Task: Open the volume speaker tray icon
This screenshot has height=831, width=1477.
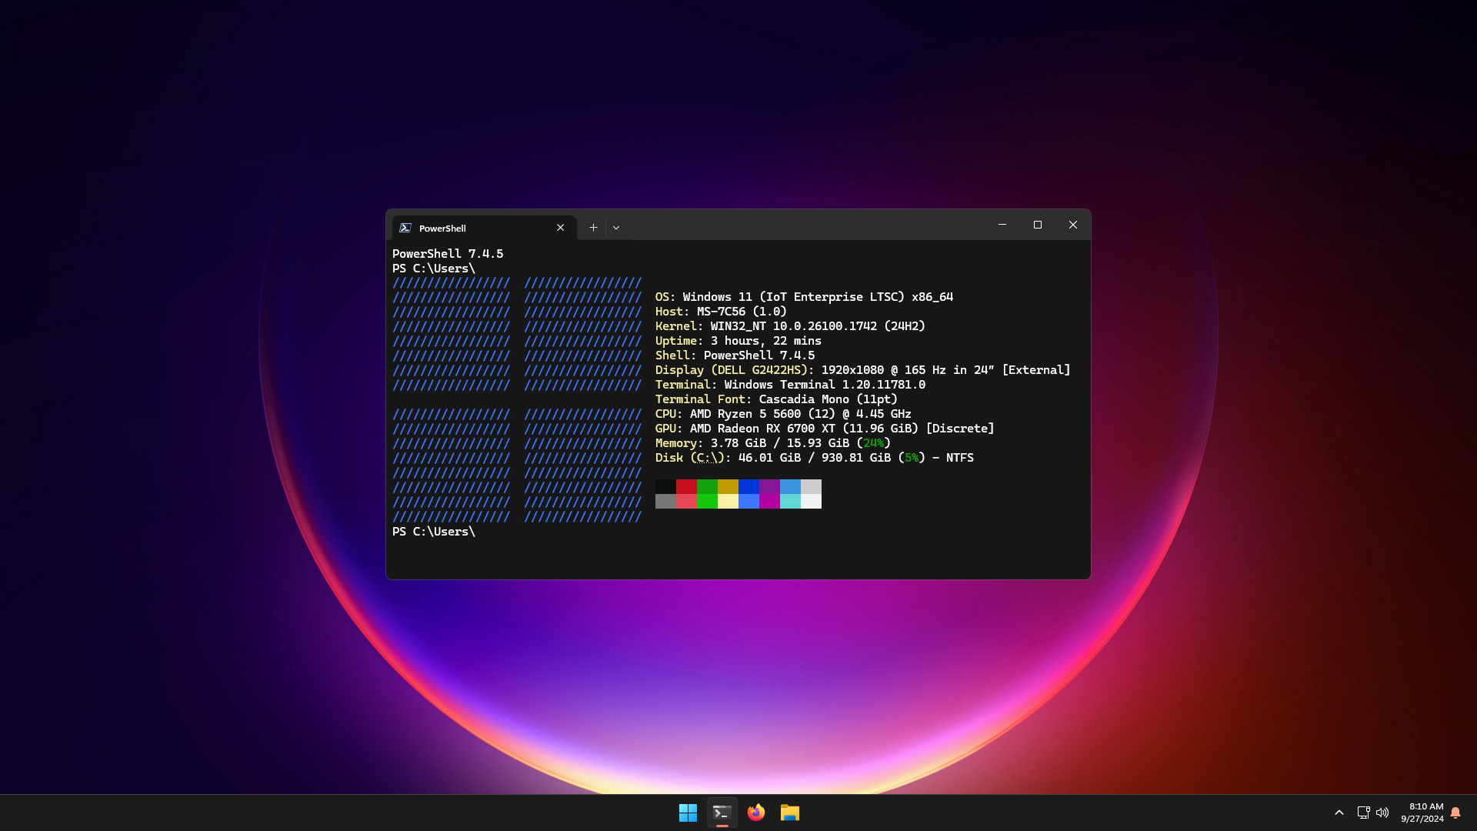Action: tap(1382, 813)
